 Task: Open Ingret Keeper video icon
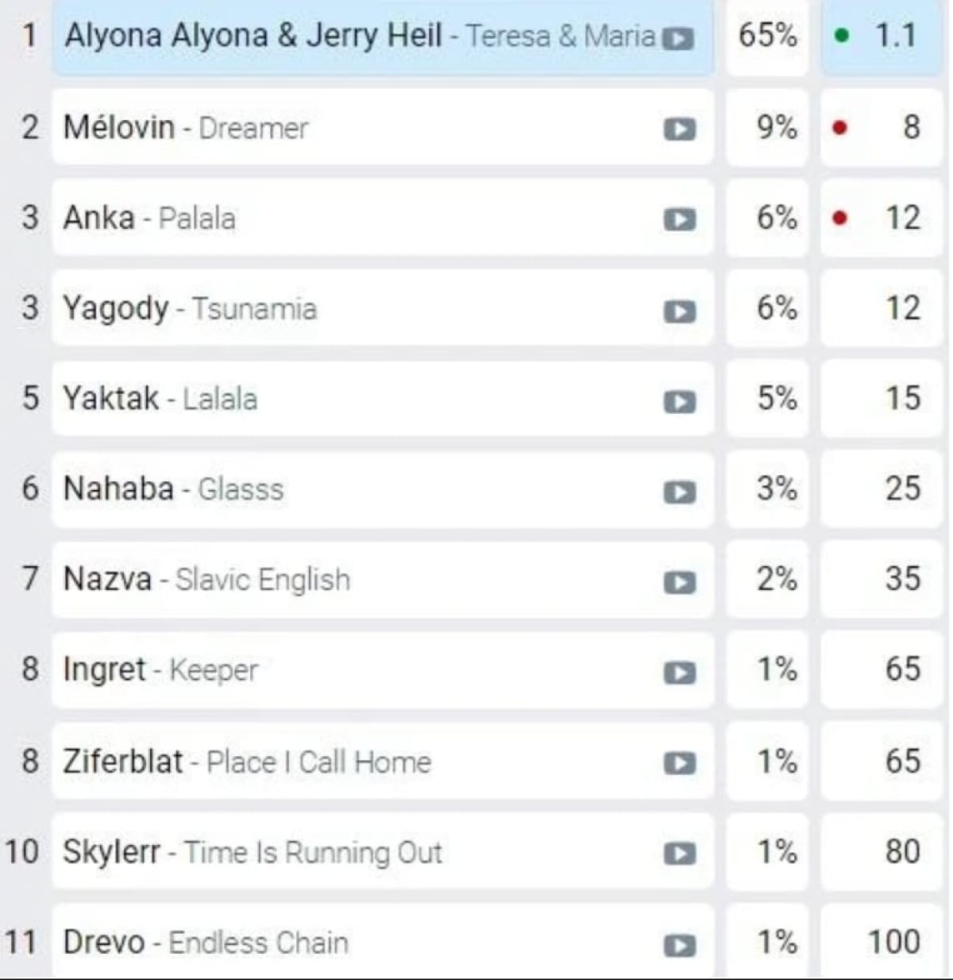679,673
